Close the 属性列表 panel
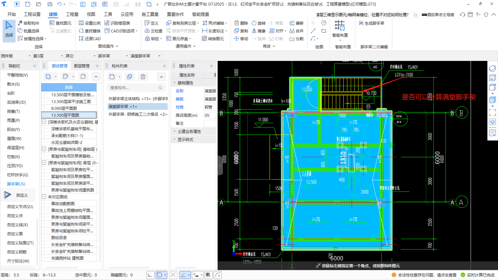The width and height of the screenshot is (498, 280). click(211, 66)
